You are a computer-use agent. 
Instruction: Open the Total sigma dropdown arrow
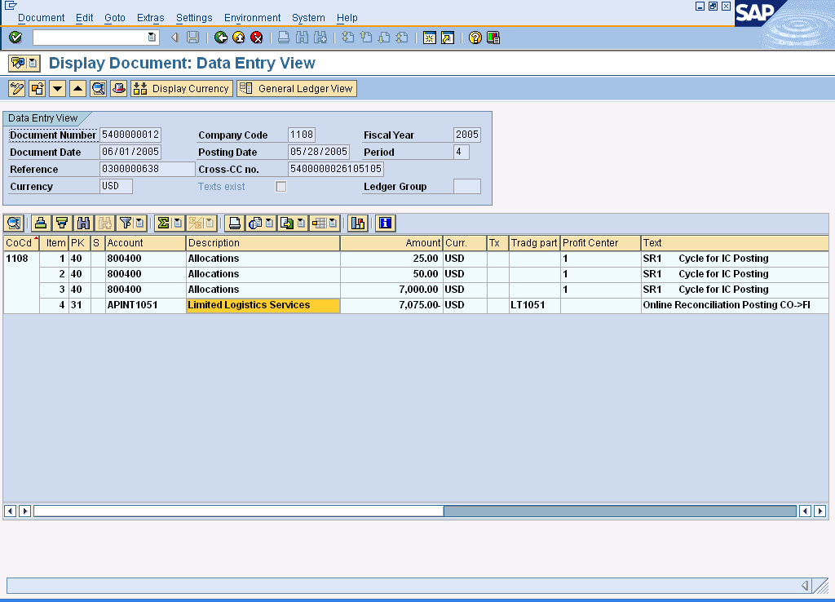pos(178,224)
